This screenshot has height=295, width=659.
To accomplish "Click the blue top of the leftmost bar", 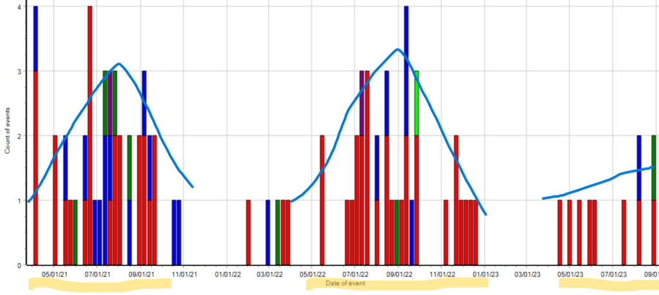I will 35,39.
